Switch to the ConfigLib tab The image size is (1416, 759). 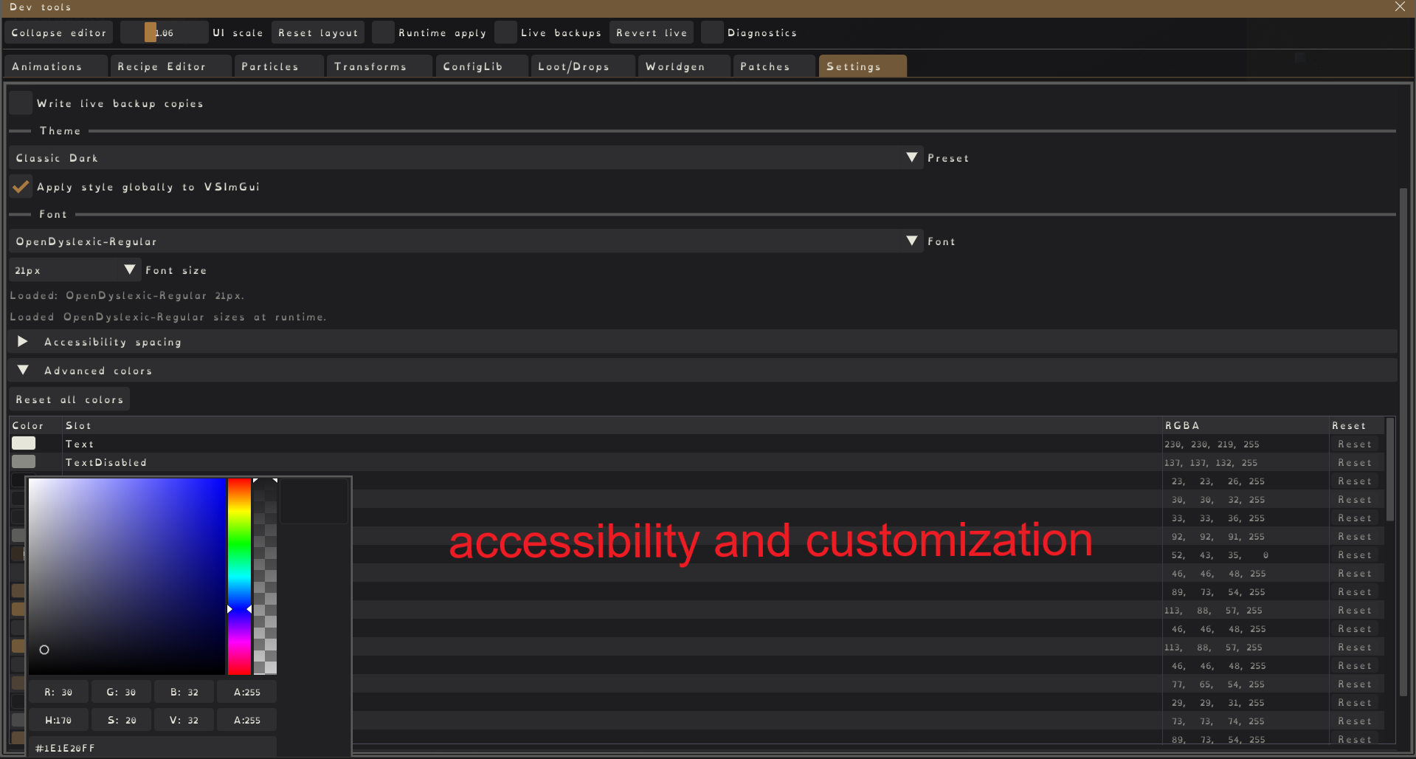coord(481,66)
